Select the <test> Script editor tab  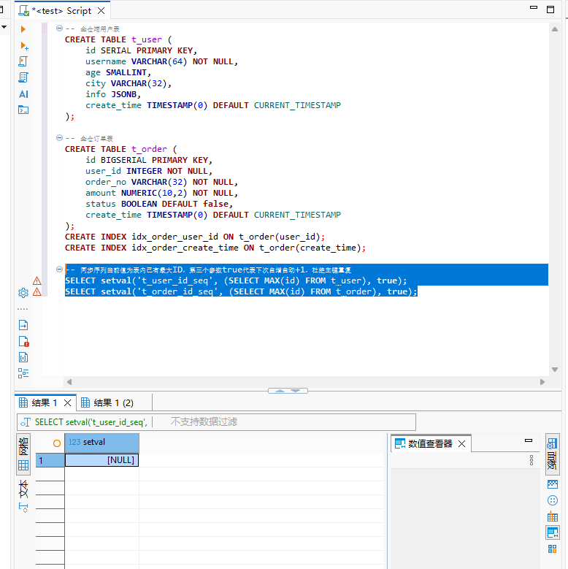(x=61, y=11)
